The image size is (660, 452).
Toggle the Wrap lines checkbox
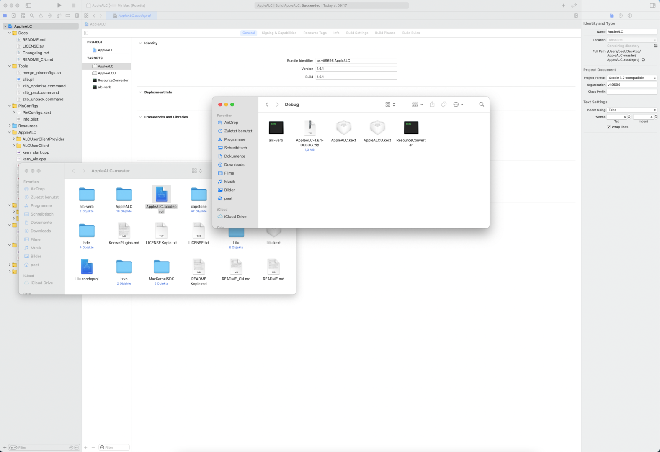pos(609,127)
